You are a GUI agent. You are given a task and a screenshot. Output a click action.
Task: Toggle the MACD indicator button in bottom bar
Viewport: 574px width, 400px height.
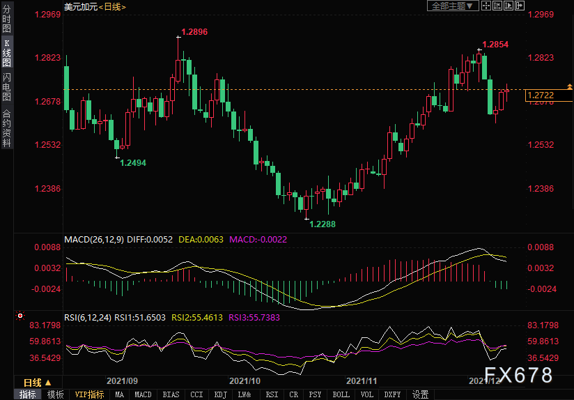143,394
